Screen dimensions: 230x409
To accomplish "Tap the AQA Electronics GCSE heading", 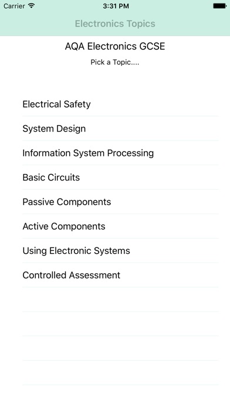I will tap(115, 46).
